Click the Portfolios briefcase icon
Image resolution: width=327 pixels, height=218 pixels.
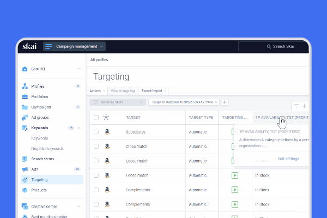coord(25,96)
